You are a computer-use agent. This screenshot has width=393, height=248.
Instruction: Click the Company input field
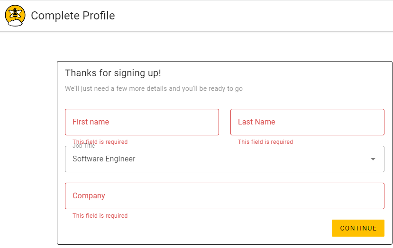(225, 196)
